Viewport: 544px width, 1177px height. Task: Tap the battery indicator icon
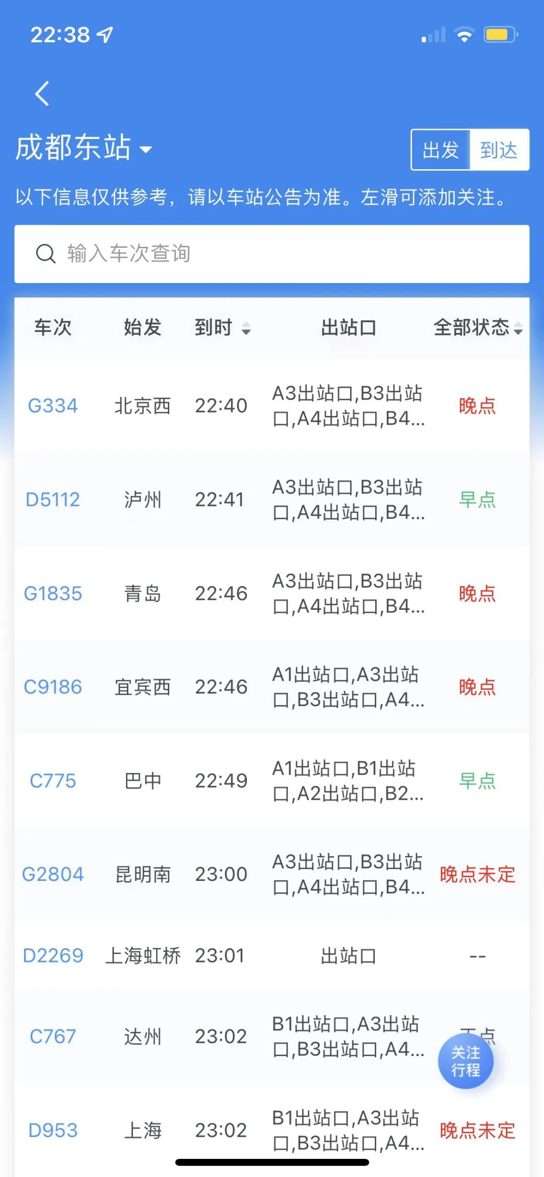tap(500, 35)
